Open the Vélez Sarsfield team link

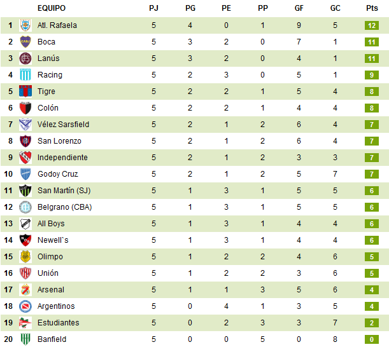point(63,125)
